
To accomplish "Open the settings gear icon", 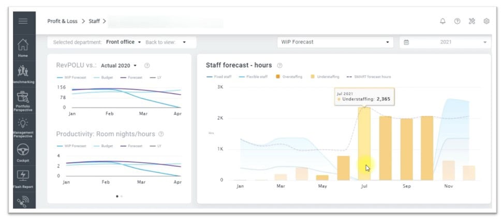I will [487, 21].
